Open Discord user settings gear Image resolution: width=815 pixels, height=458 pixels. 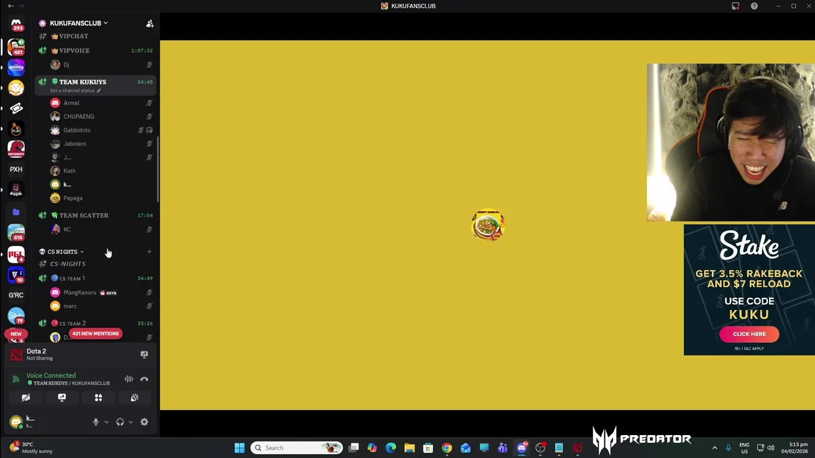coord(144,422)
